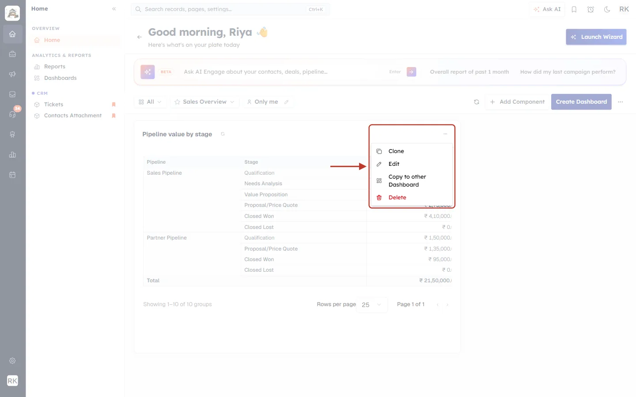
Task: Open the robot automation icon in the rail
Action: pyautogui.click(x=12, y=135)
